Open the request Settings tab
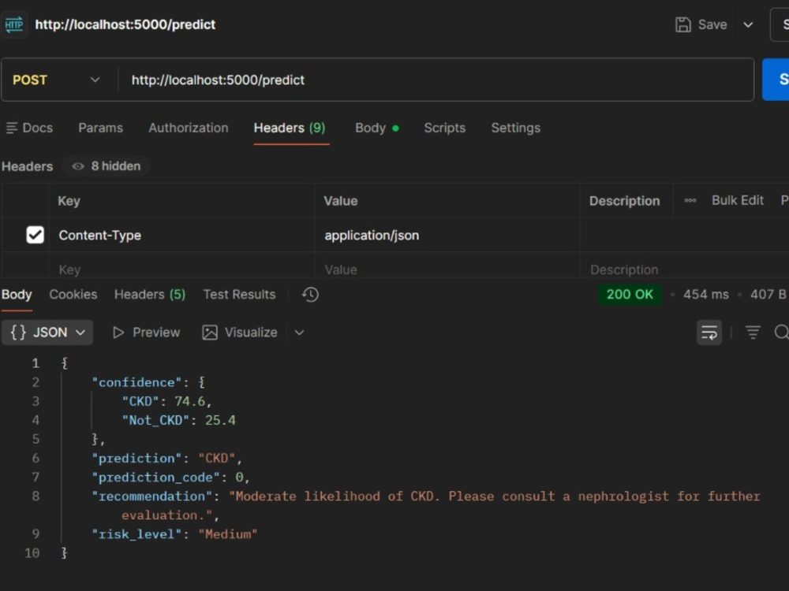Image resolution: width=789 pixels, height=591 pixels. 516,128
